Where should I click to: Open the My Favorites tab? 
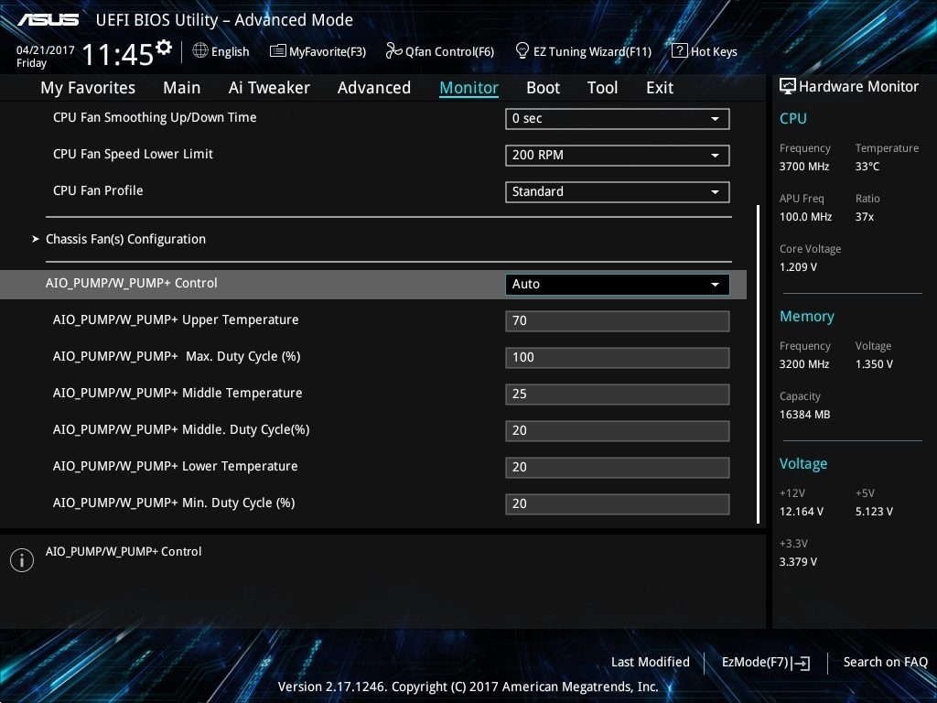[88, 88]
